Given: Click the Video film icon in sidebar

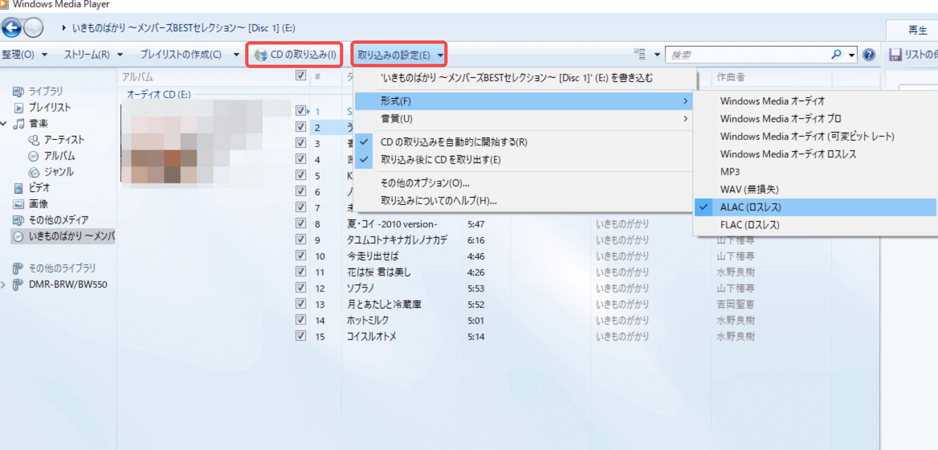Looking at the screenshot, I should coord(19,188).
